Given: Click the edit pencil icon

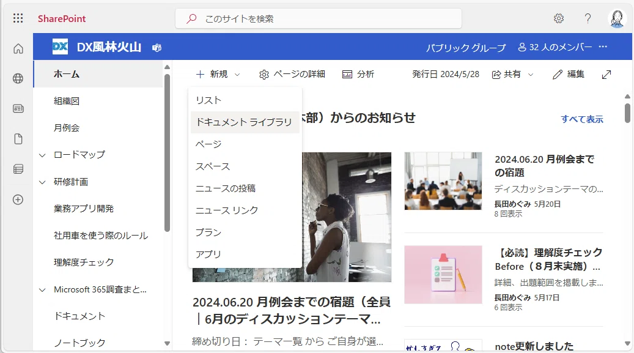Looking at the screenshot, I should click(558, 75).
